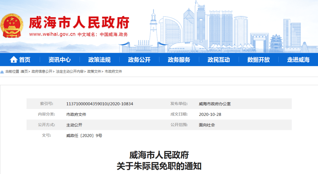Click the www.weihai.gov.cn web address text
318x174 pixels.
coord(52,34)
